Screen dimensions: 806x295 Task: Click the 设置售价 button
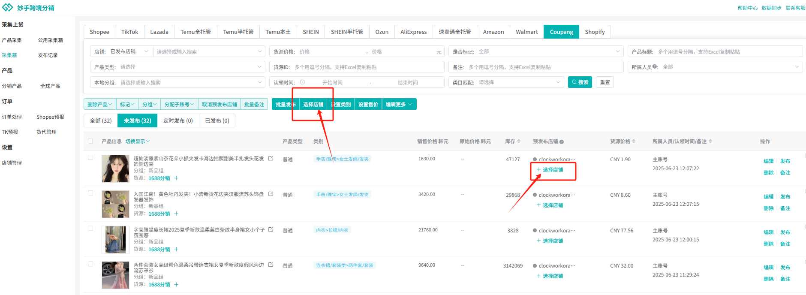368,104
